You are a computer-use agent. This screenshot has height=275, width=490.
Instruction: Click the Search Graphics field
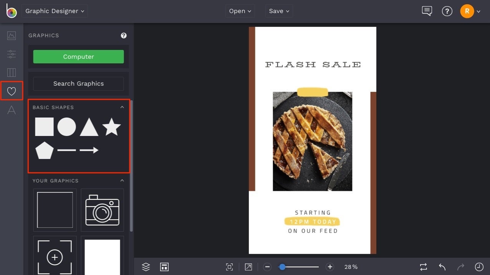tap(78, 84)
